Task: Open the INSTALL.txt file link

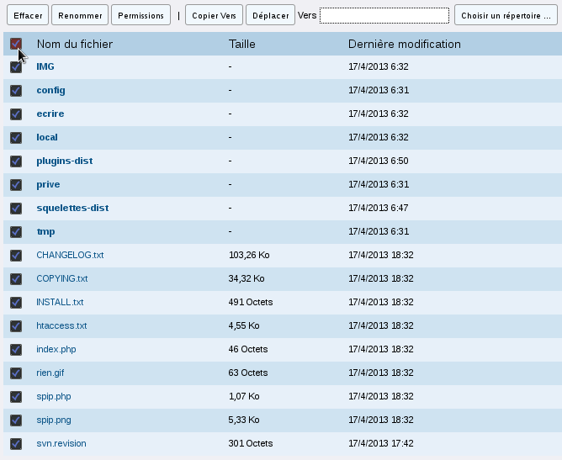Action: pyautogui.click(x=60, y=303)
